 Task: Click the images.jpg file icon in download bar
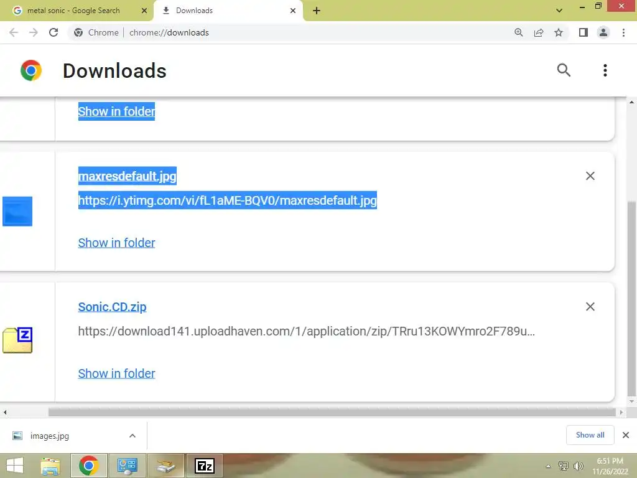pos(17,436)
